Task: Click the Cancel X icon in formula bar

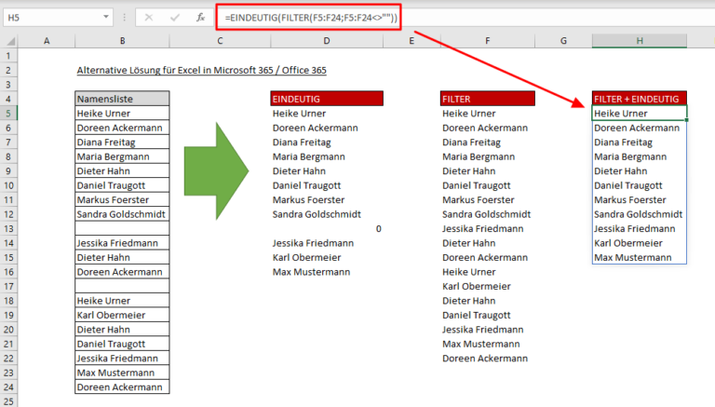Action: 149,18
